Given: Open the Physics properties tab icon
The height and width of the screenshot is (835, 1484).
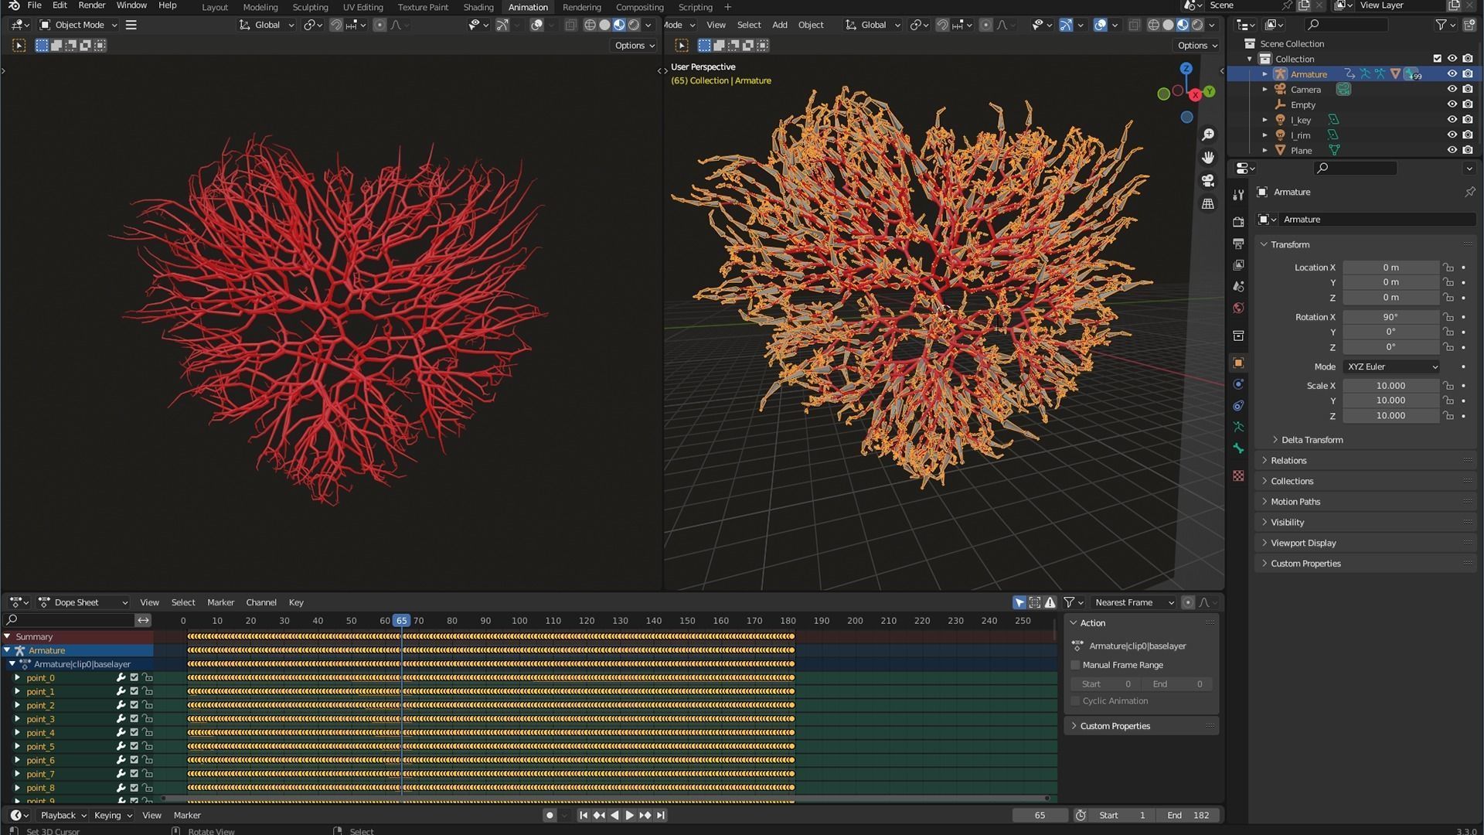Looking at the screenshot, I should (1238, 384).
